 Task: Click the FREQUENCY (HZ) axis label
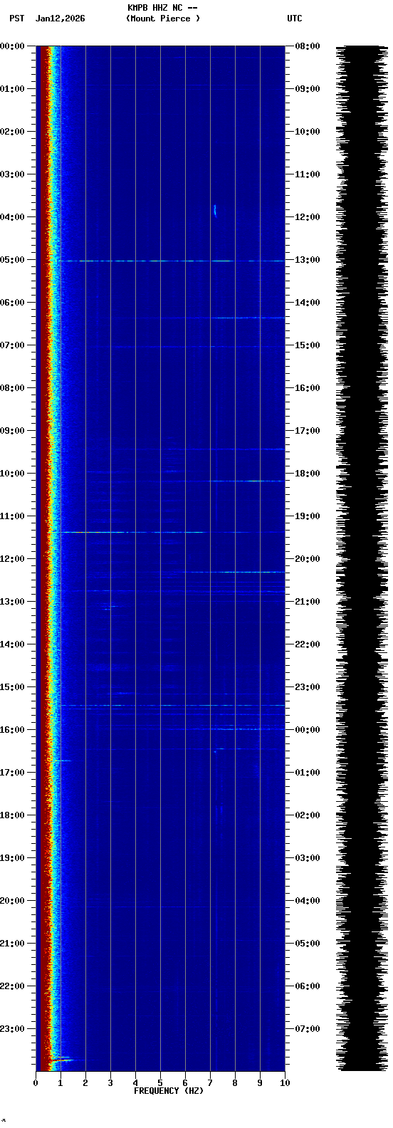click(x=169, y=1091)
